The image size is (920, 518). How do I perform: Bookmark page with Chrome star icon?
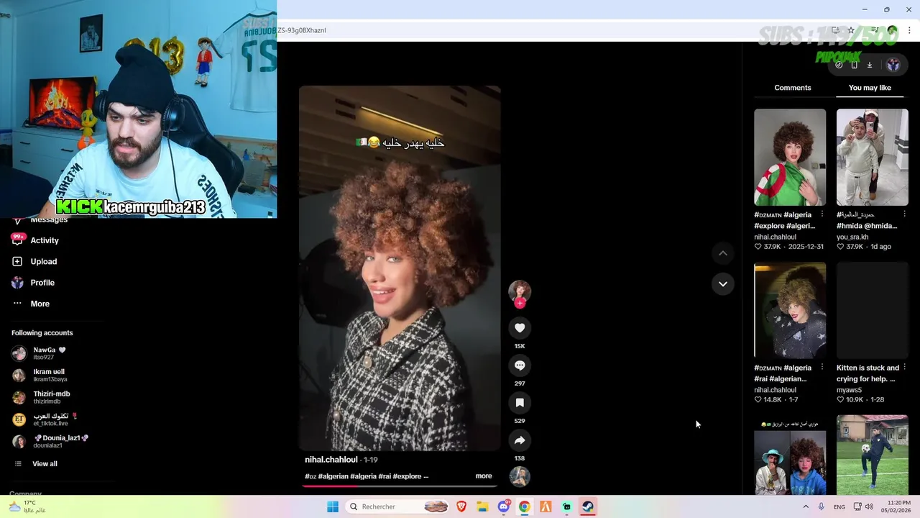851,30
